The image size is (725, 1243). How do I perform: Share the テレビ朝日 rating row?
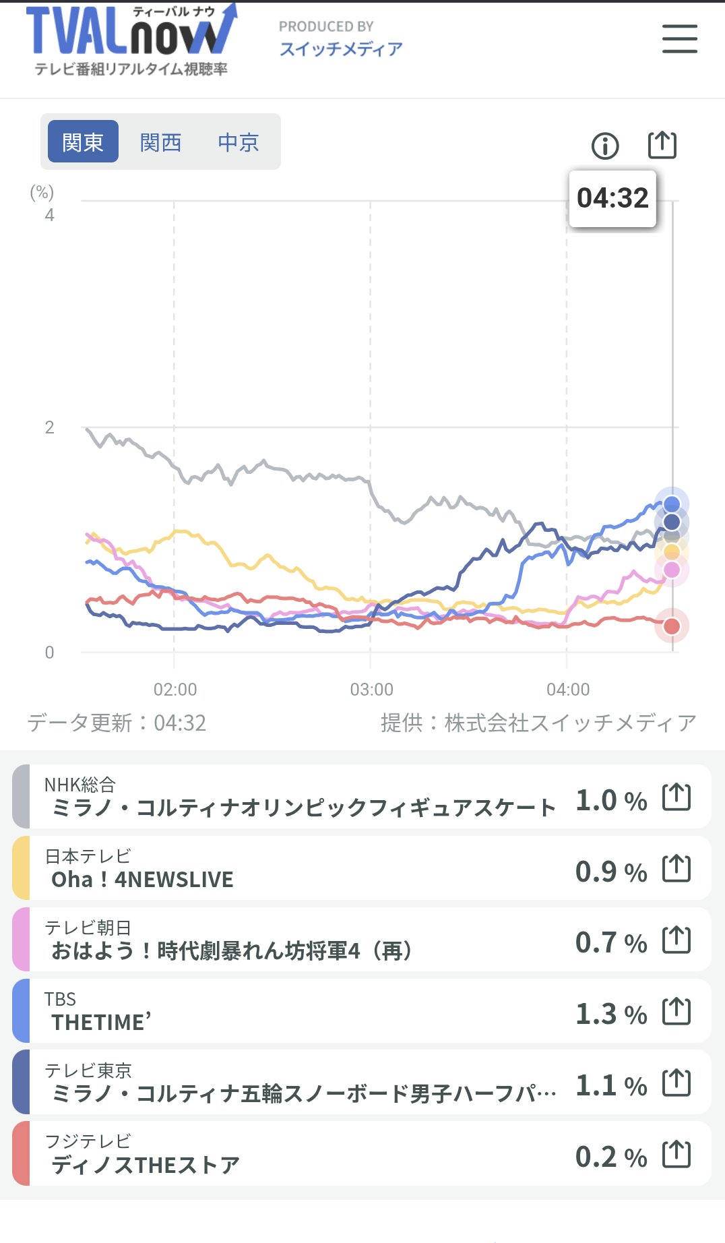(x=676, y=940)
